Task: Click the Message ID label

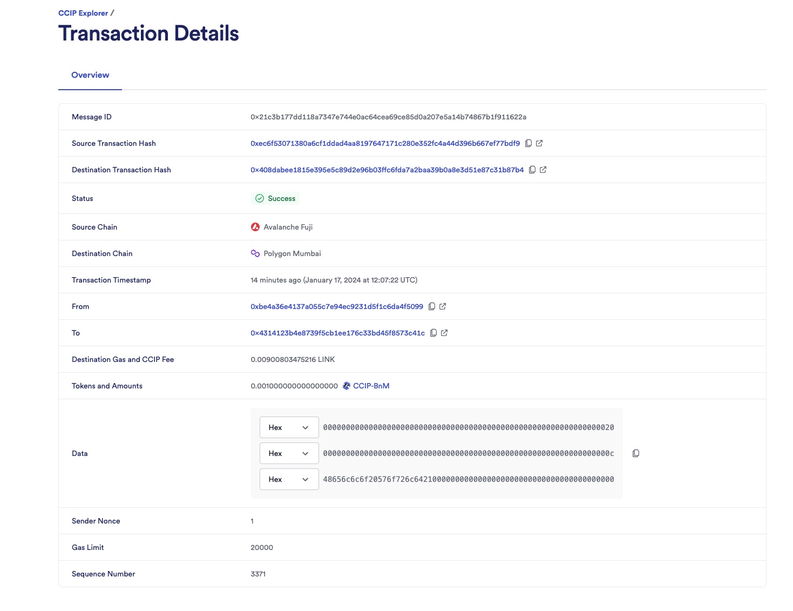Action: click(92, 117)
